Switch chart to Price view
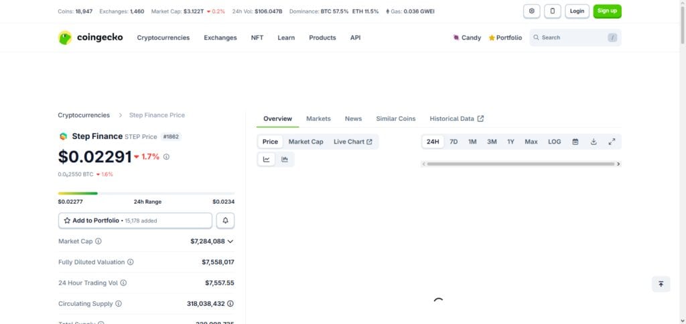 [270, 142]
